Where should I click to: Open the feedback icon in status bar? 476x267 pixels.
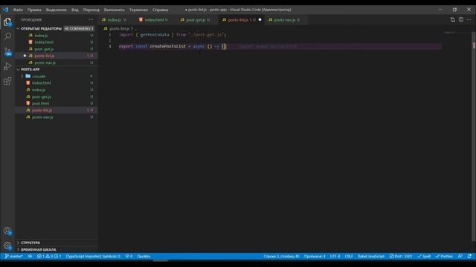tap(460, 257)
